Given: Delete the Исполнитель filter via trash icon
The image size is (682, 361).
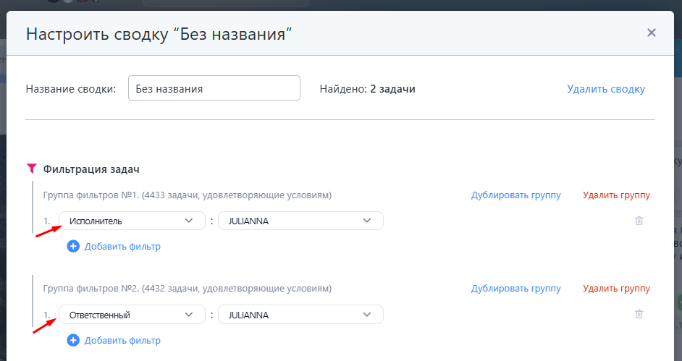Looking at the screenshot, I should pyautogui.click(x=639, y=221).
